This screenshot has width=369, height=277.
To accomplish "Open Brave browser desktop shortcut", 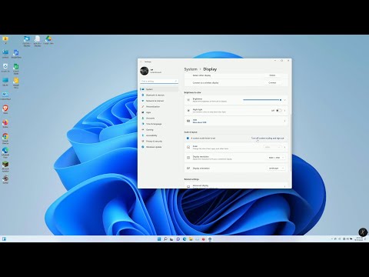I will pyautogui.click(x=5, y=109).
